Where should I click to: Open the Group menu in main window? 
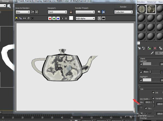(5, 1)
